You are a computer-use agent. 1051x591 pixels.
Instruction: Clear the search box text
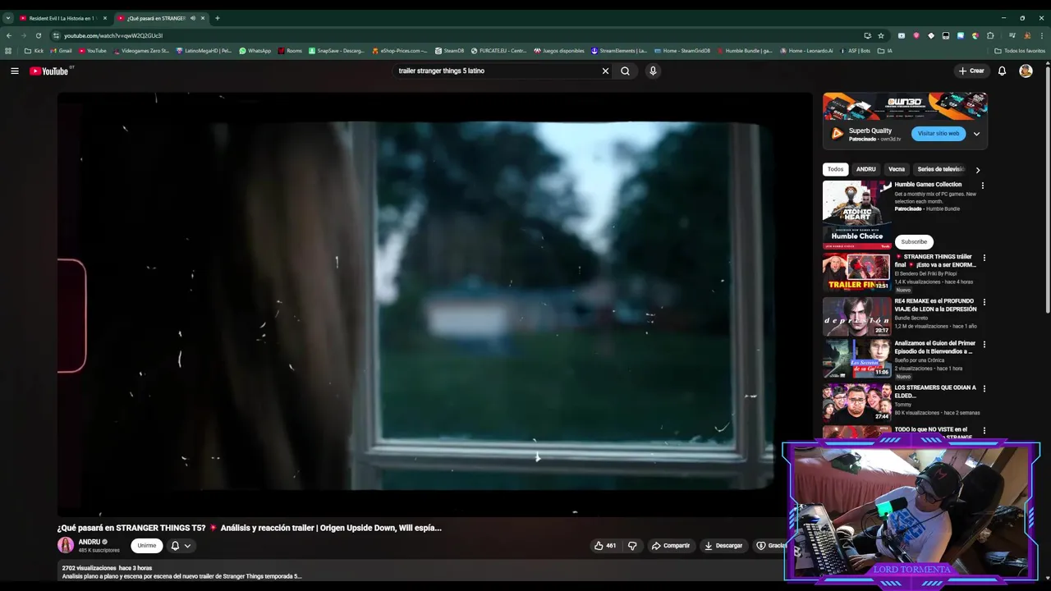(x=605, y=71)
